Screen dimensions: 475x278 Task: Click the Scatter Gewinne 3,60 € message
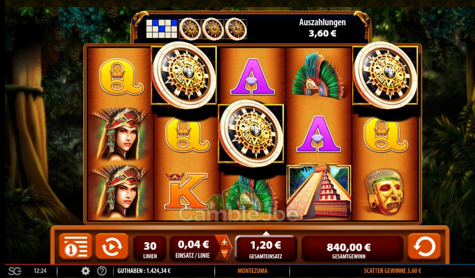(x=392, y=271)
